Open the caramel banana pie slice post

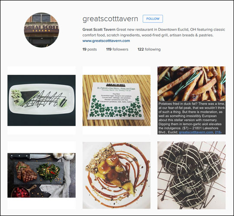(x=116, y=175)
